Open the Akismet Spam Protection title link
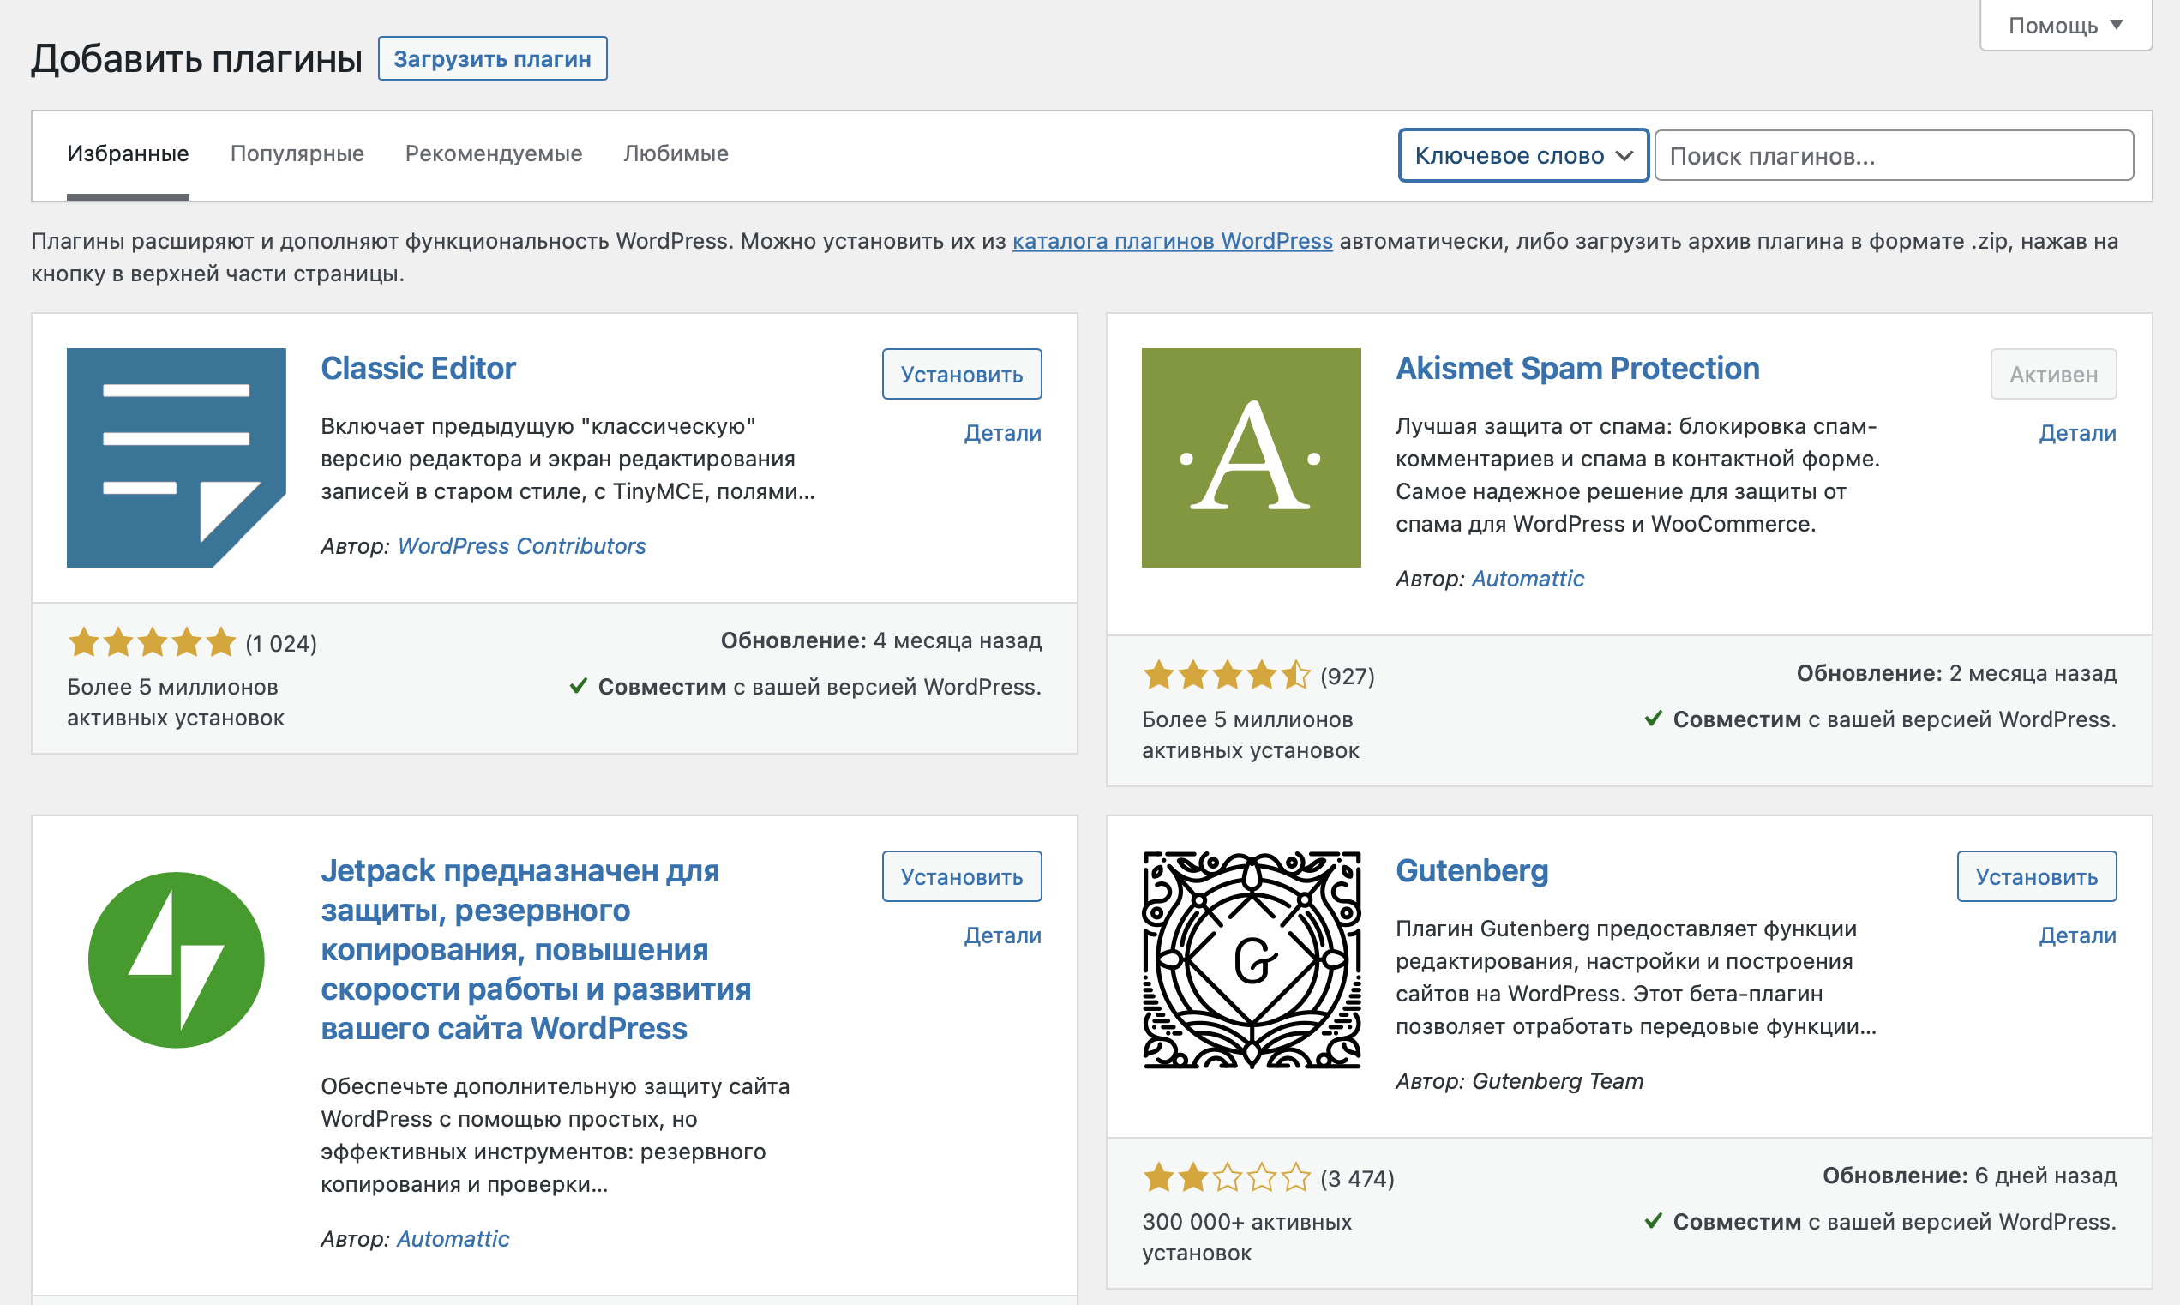This screenshot has height=1305, width=2180. [x=1578, y=369]
